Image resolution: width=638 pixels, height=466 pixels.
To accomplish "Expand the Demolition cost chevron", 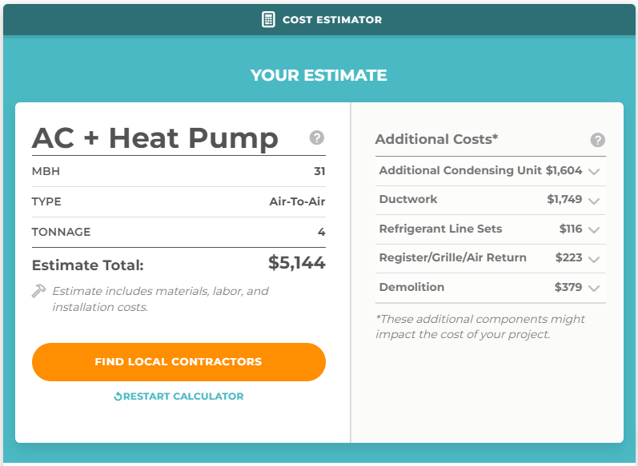I will [594, 289].
